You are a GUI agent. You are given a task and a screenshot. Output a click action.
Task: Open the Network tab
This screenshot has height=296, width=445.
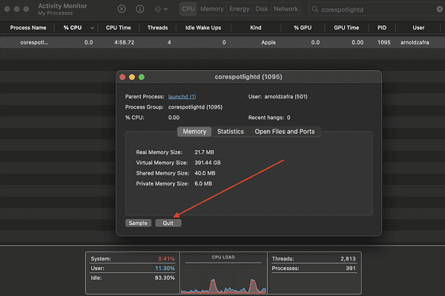[x=286, y=9]
